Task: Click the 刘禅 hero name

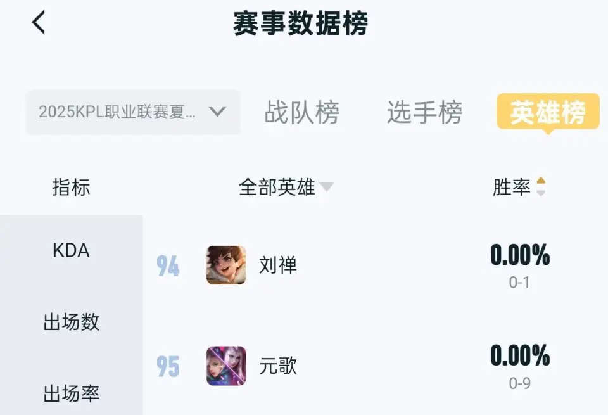Action: 278,265
